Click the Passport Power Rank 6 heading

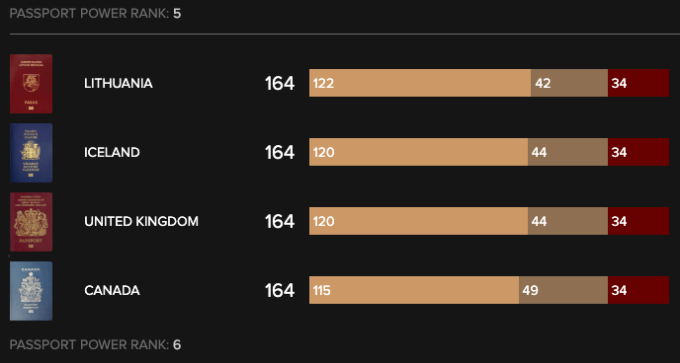pyautogui.click(x=96, y=345)
